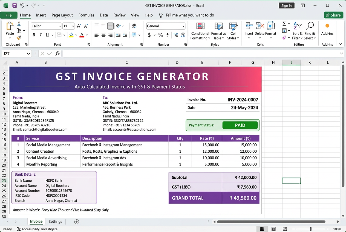Click the horizontal scrollbar thumb
Screen dimensions: 346x232
271,222
